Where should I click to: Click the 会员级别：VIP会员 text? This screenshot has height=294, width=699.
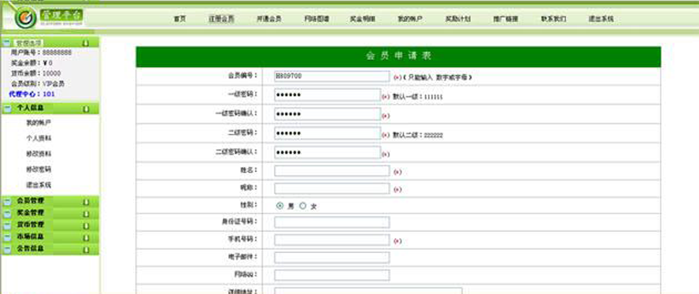click(x=38, y=84)
